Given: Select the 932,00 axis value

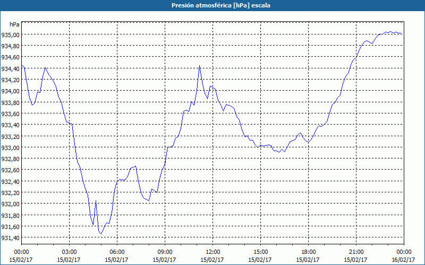Looking at the screenshot, I should (x=10, y=204).
